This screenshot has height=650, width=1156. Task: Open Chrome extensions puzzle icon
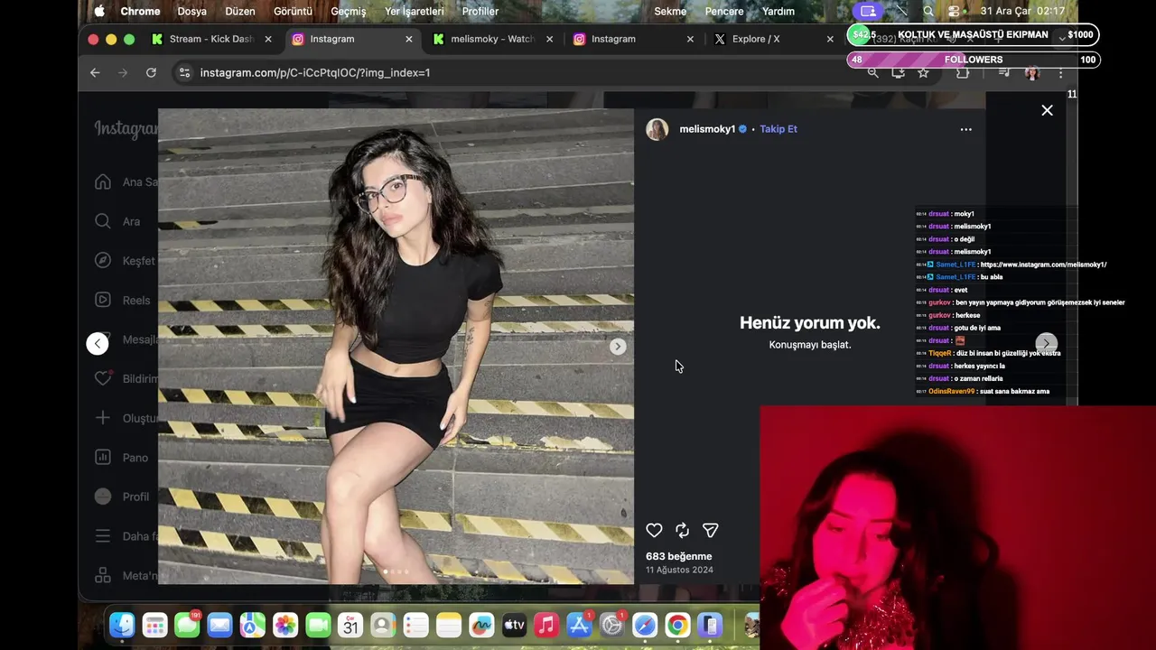pyautogui.click(x=963, y=72)
